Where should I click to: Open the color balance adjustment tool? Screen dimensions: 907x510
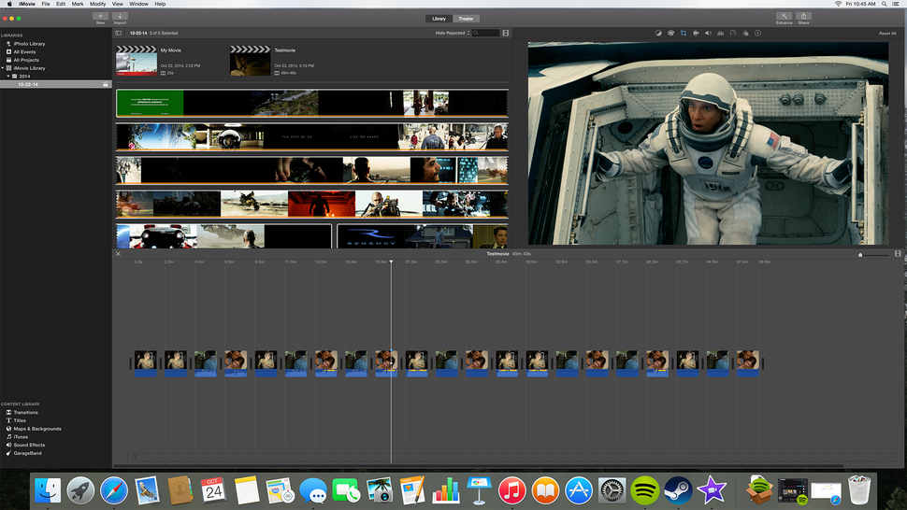click(x=658, y=33)
